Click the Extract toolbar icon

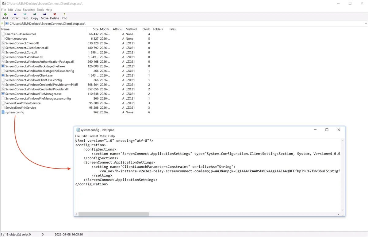15,14
